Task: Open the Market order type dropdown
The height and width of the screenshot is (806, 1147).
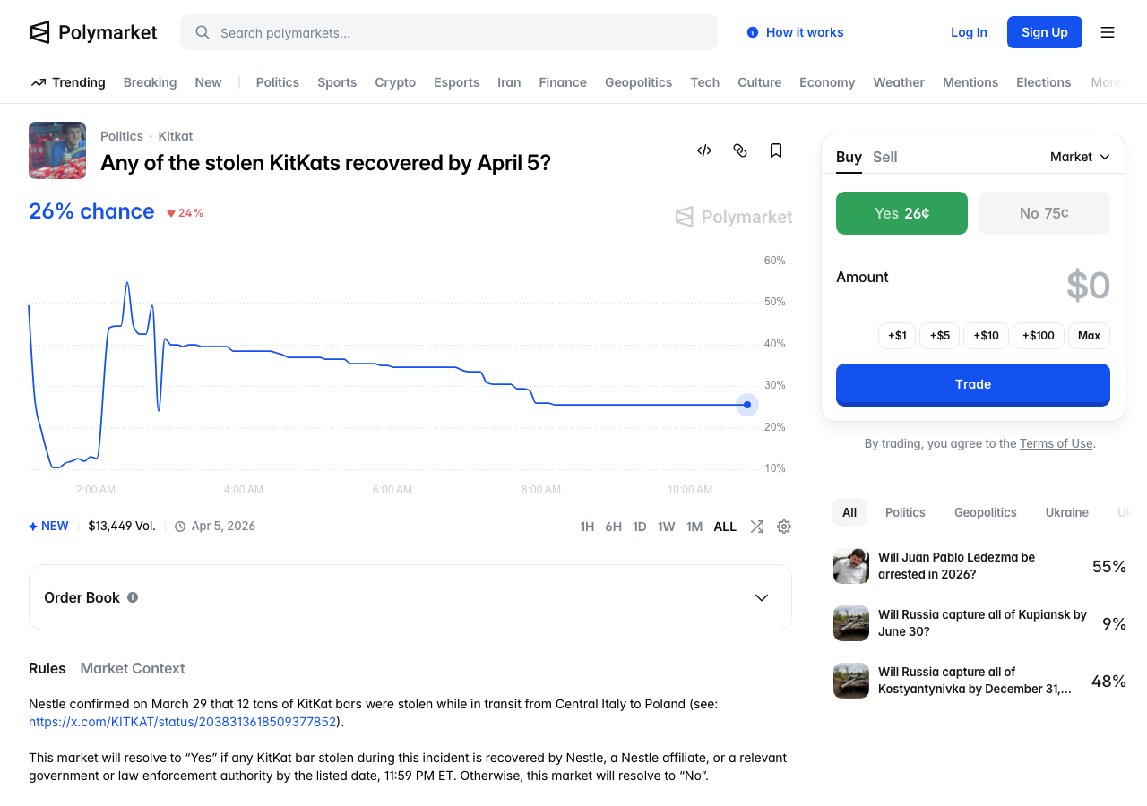Action: 1080,157
